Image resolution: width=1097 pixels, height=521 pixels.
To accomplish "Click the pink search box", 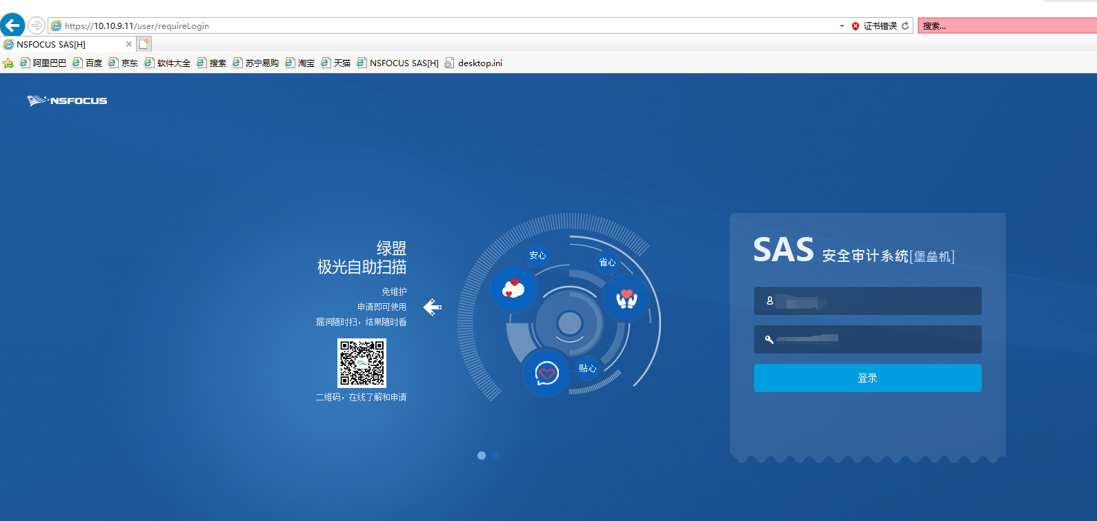I will [1007, 25].
